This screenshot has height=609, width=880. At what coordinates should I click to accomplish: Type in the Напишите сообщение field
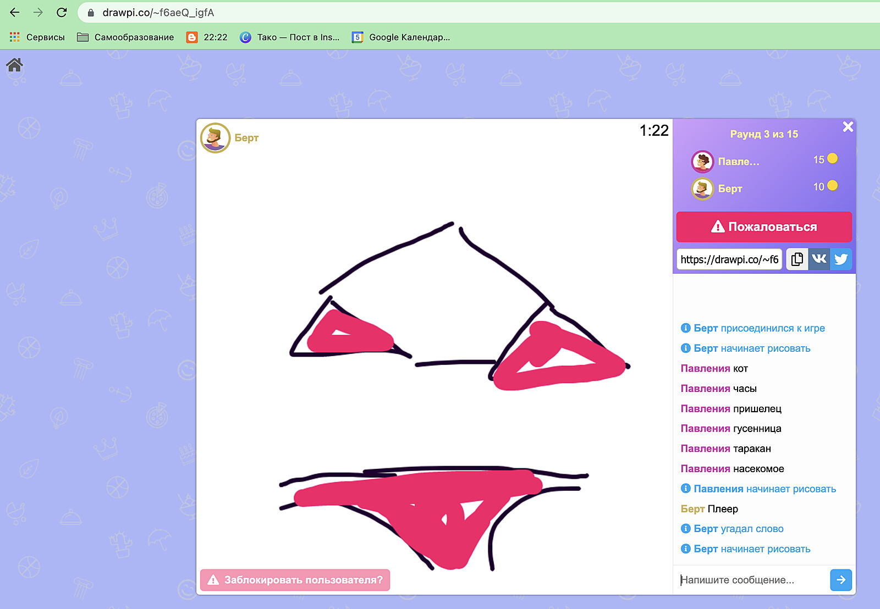[x=751, y=580]
